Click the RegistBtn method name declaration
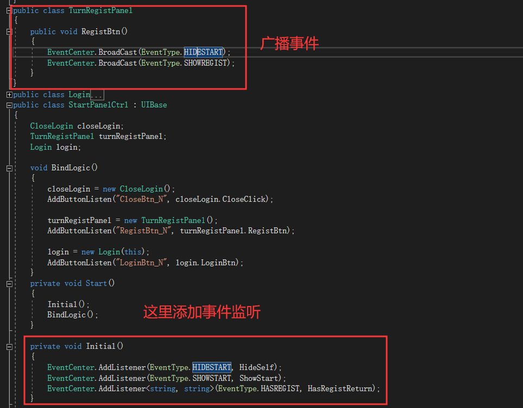The height and width of the screenshot is (408, 523). [100, 31]
